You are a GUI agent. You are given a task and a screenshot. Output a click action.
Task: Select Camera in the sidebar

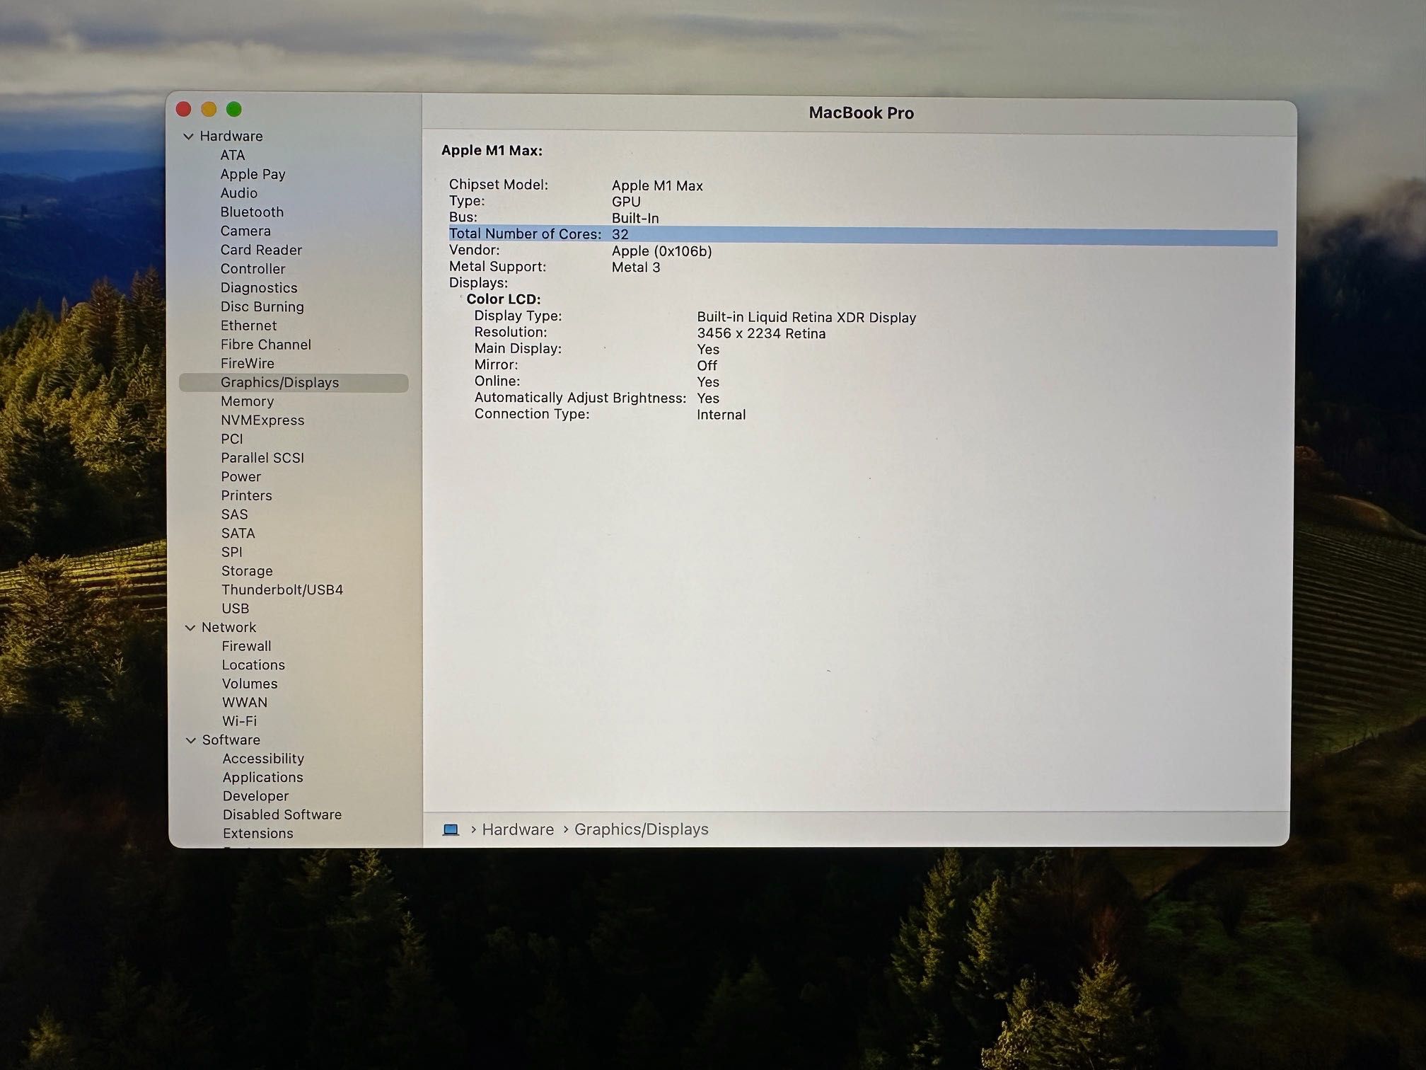pyautogui.click(x=245, y=231)
